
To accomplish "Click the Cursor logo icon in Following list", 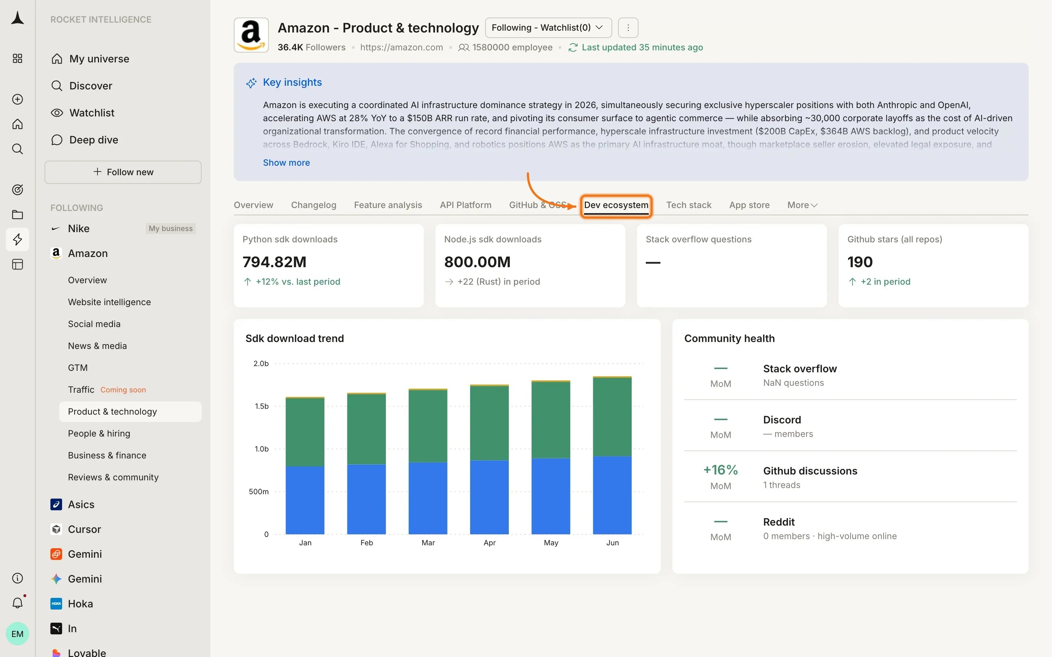I will coord(56,529).
